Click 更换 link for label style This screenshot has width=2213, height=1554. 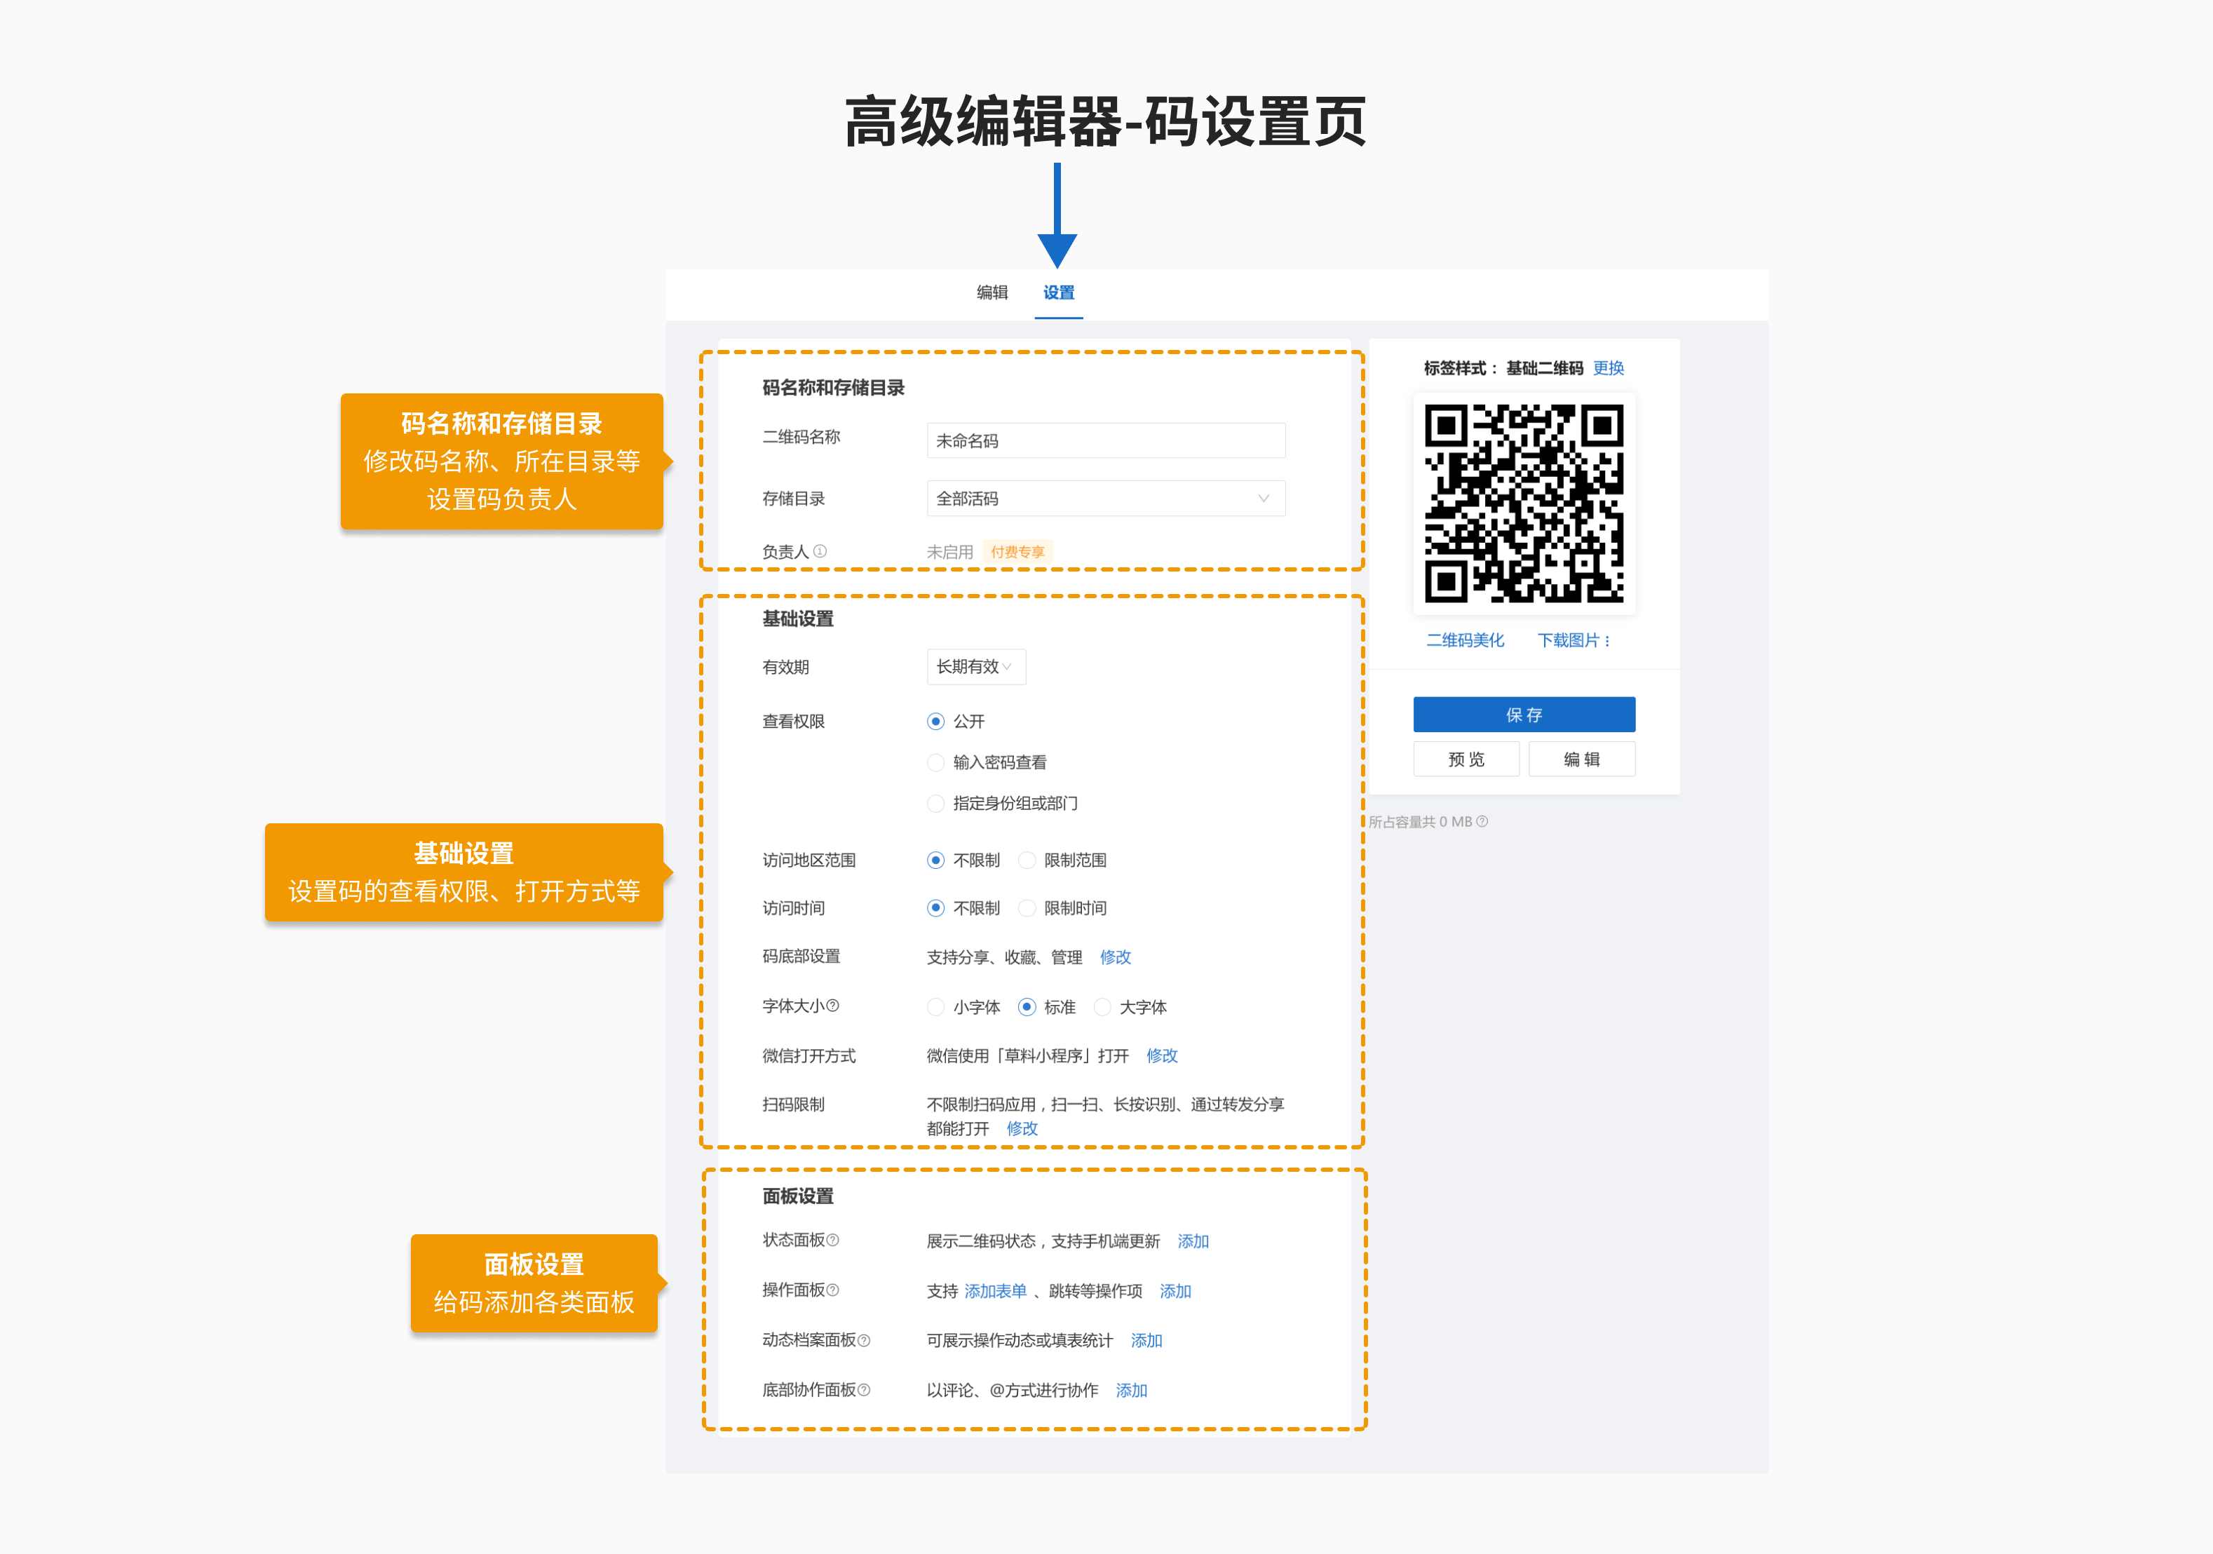[1608, 368]
